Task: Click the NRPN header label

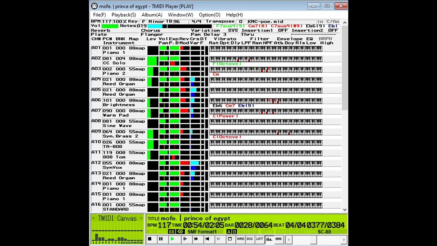Action: point(325,39)
